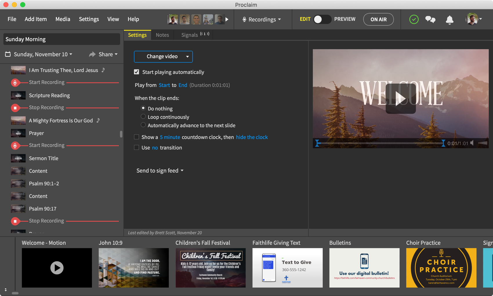Image resolution: width=493 pixels, height=296 pixels.
Task: Open the Change video dropdown
Action: click(187, 57)
